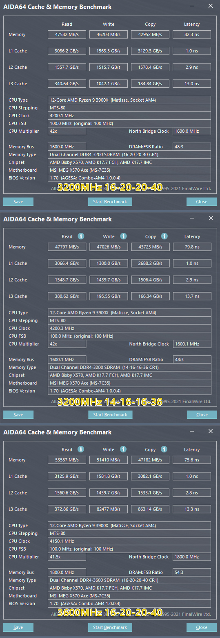
Task: Click the L3 write value 195.55 GB/s
Action: 109,296
